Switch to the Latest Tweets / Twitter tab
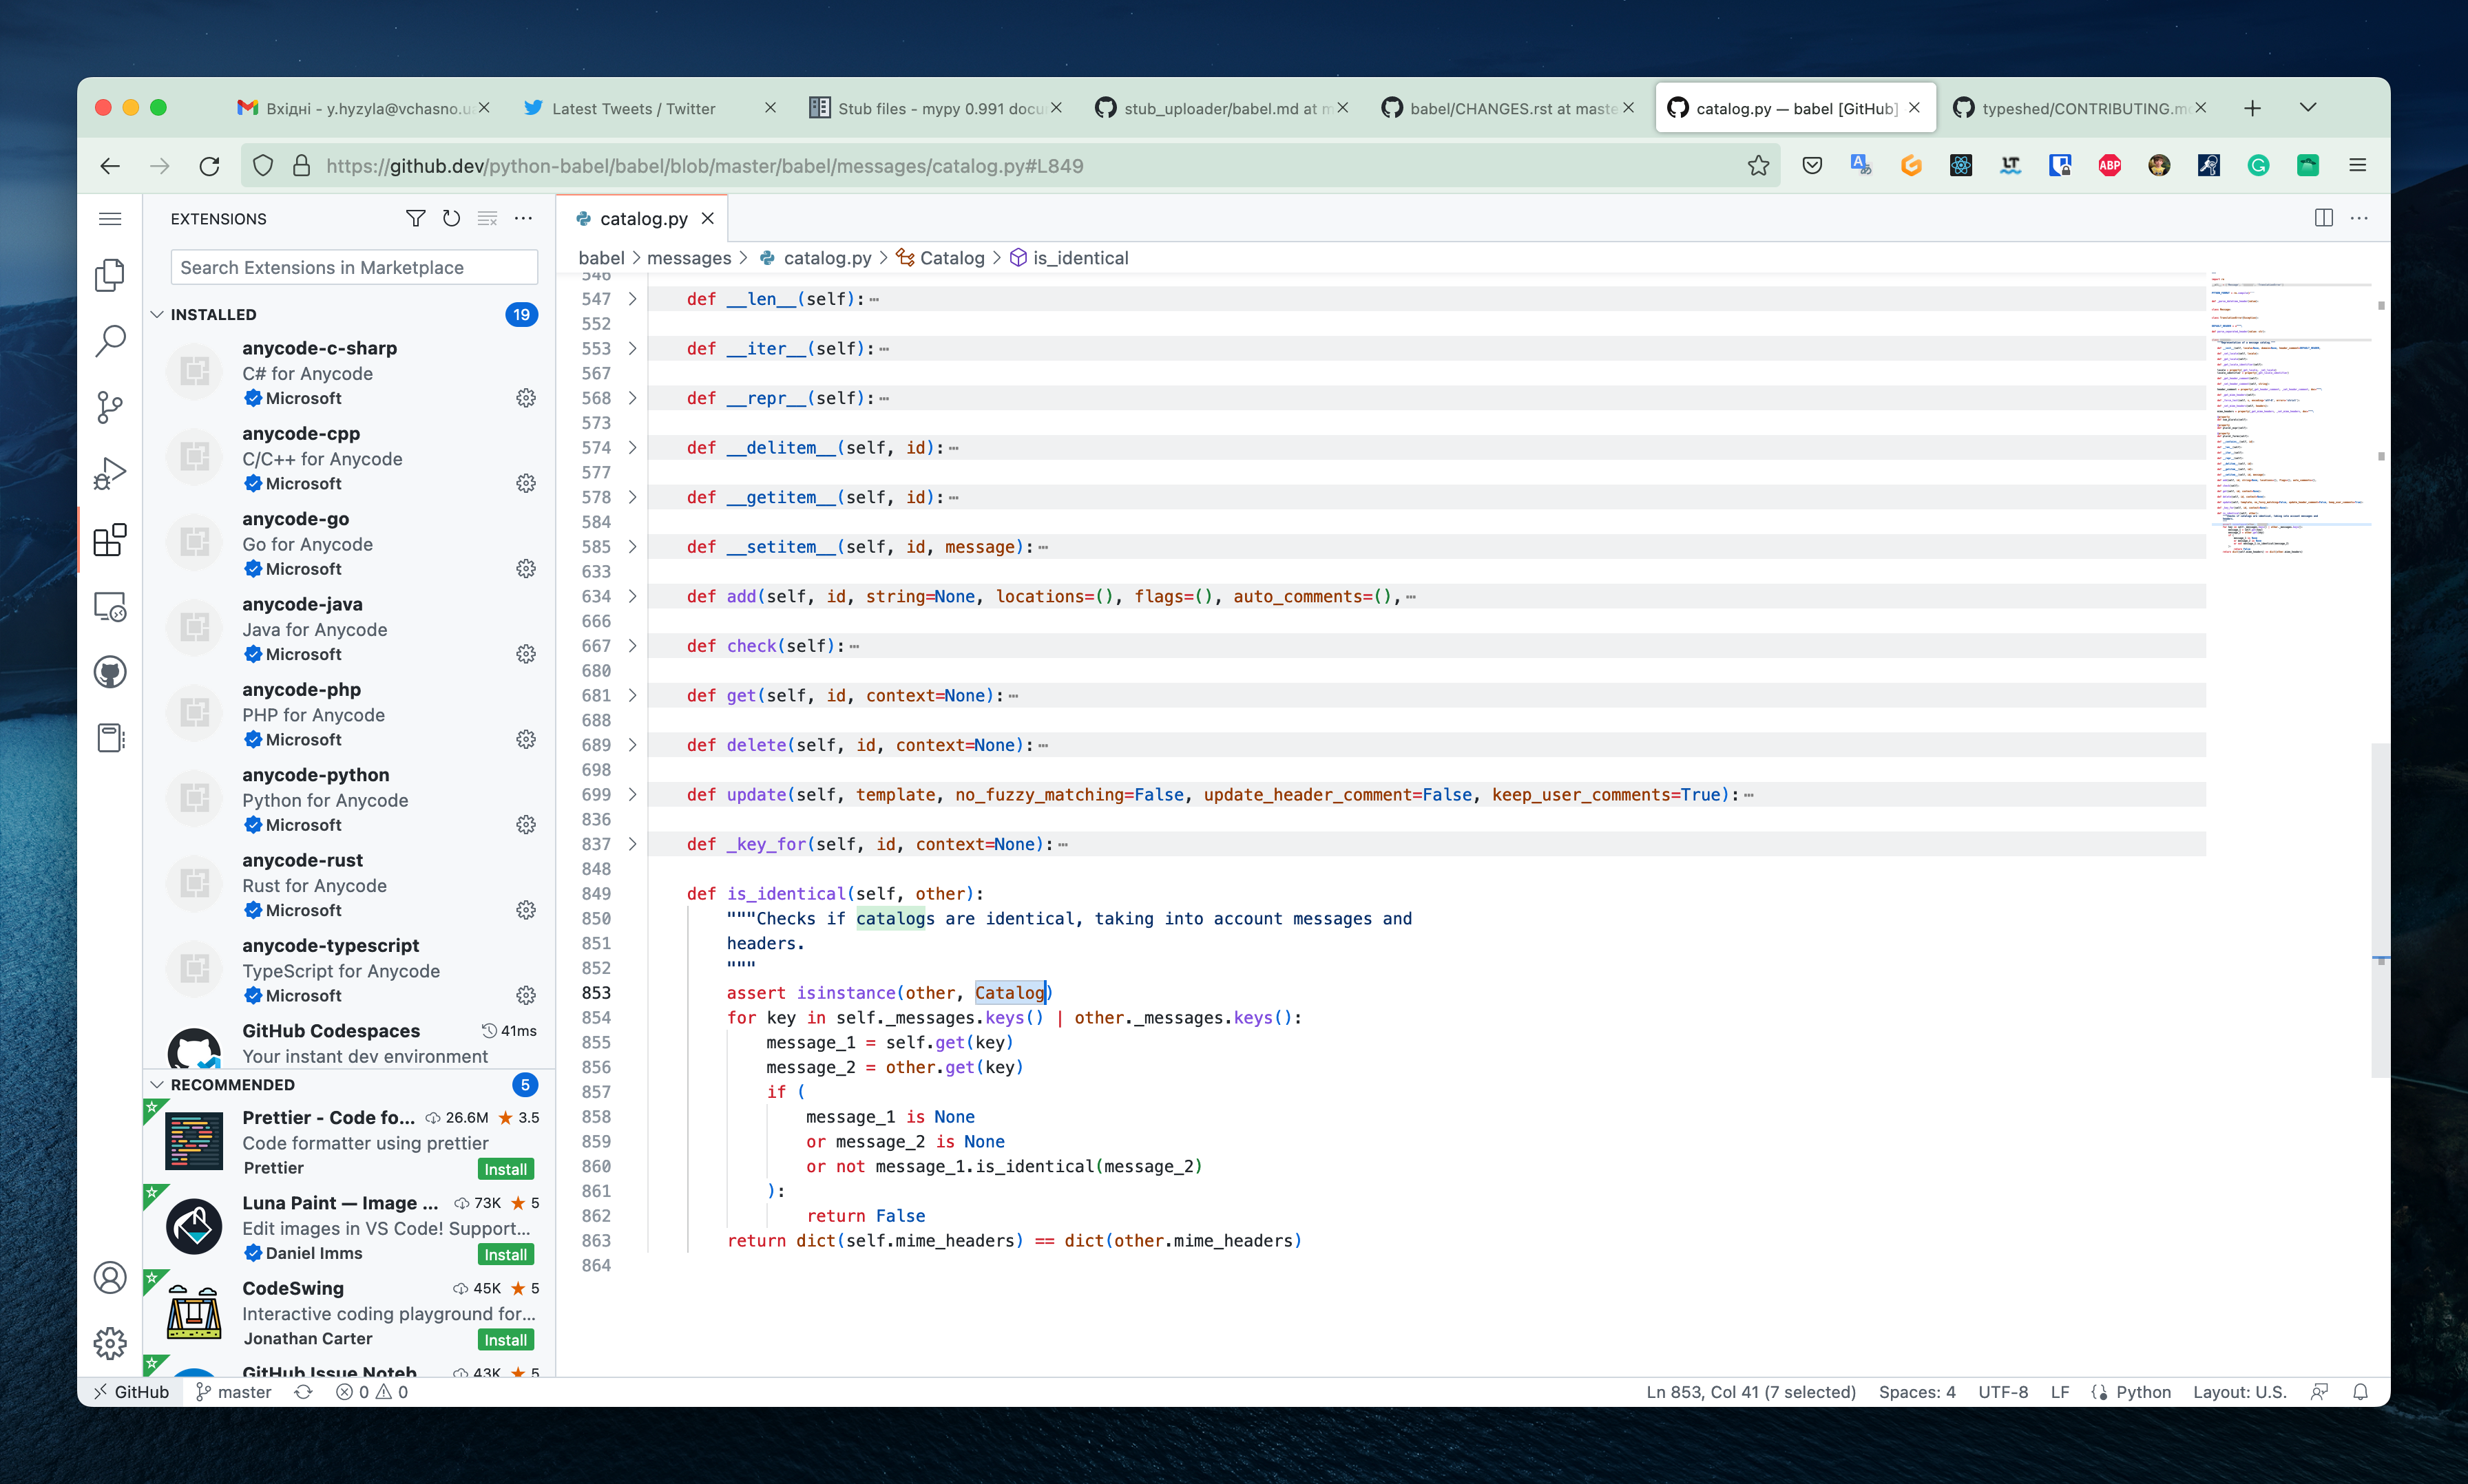 coord(634,108)
